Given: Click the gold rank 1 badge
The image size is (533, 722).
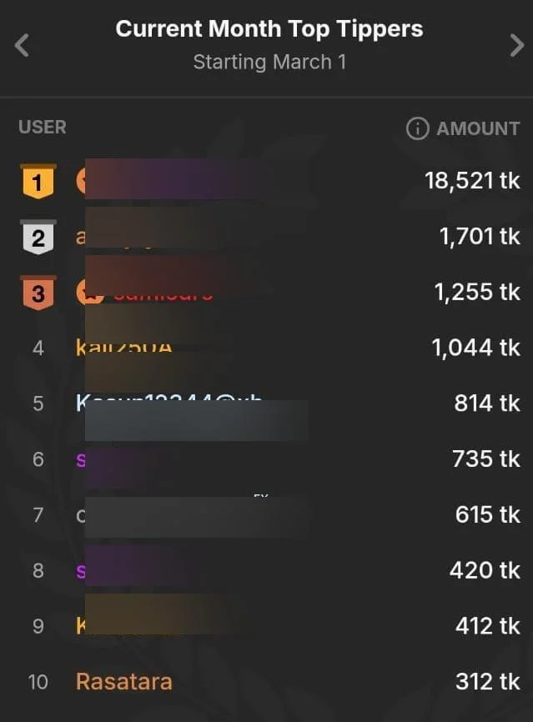Looking at the screenshot, I should [x=38, y=181].
